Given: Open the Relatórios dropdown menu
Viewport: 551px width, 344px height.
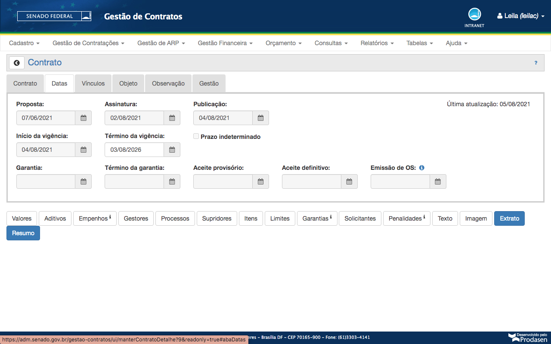Looking at the screenshot, I should [377, 43].
